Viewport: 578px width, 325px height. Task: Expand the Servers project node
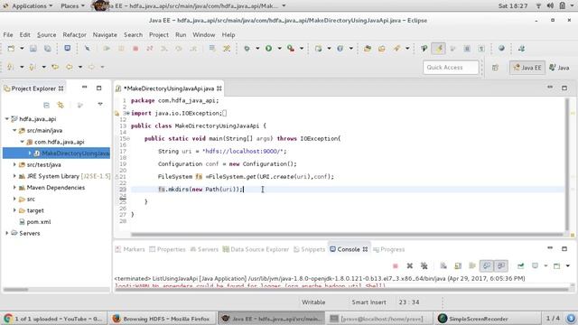click(7, 233)
